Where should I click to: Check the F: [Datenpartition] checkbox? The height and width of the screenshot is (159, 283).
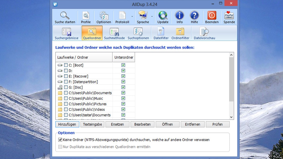click(x=66, y=82)
